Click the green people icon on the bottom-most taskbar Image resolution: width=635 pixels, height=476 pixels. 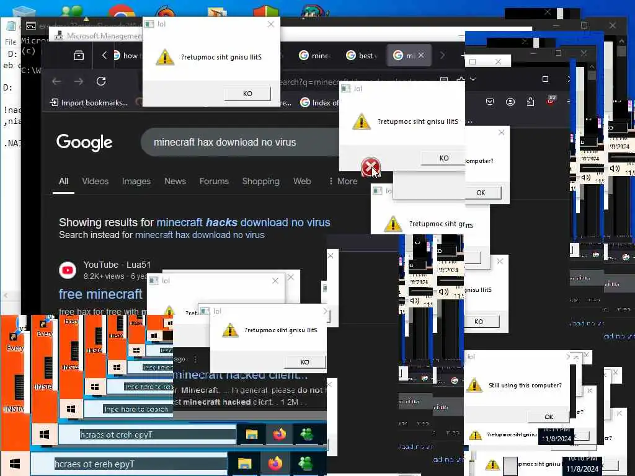(x=305, y=464)
